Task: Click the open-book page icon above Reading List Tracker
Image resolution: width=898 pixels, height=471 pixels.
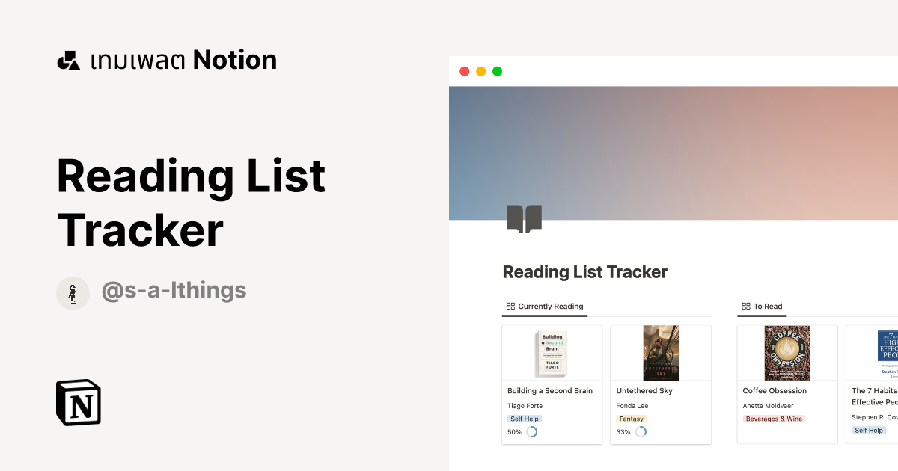Action: [525, 218]
